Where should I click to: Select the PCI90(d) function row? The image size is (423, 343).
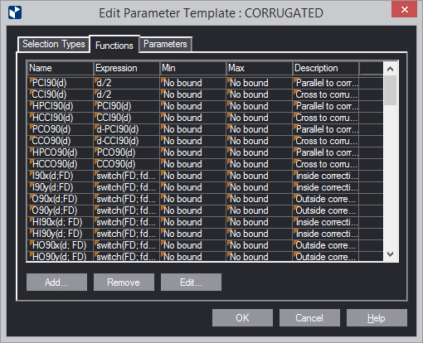coord(205,83)
